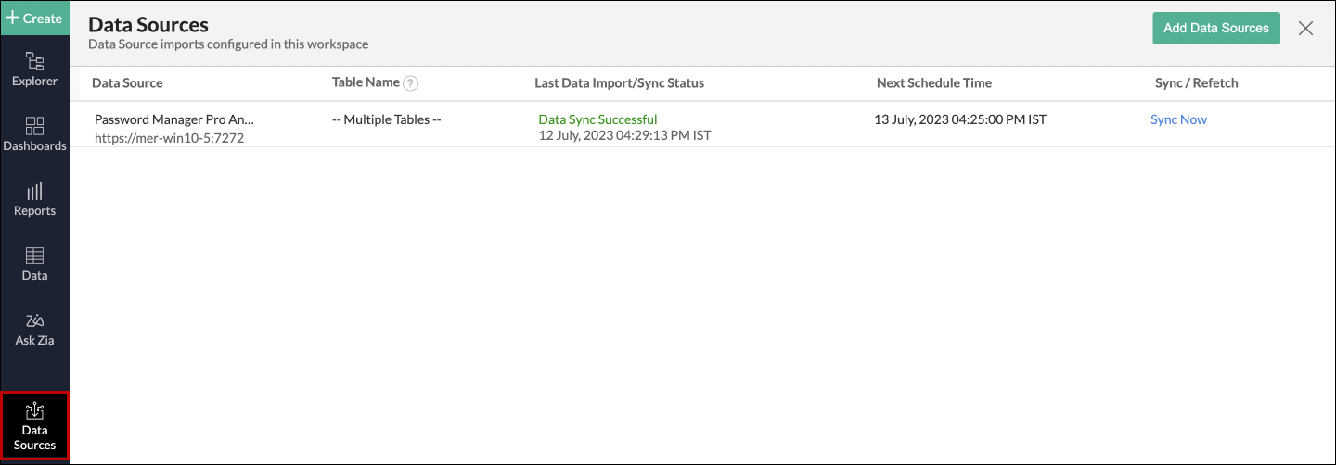1336x465 pixels.
Task: Click the next schedule time value
Action: coord(959,119)
